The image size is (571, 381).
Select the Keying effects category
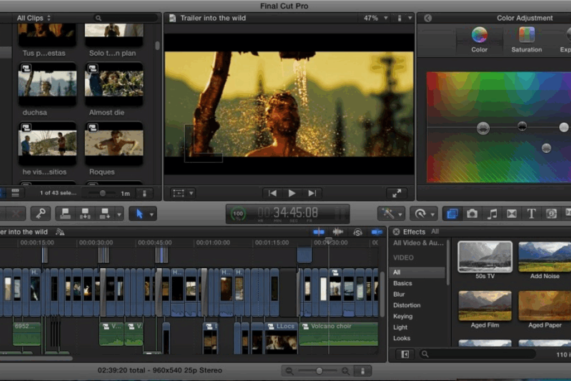[x=403, y=316]
